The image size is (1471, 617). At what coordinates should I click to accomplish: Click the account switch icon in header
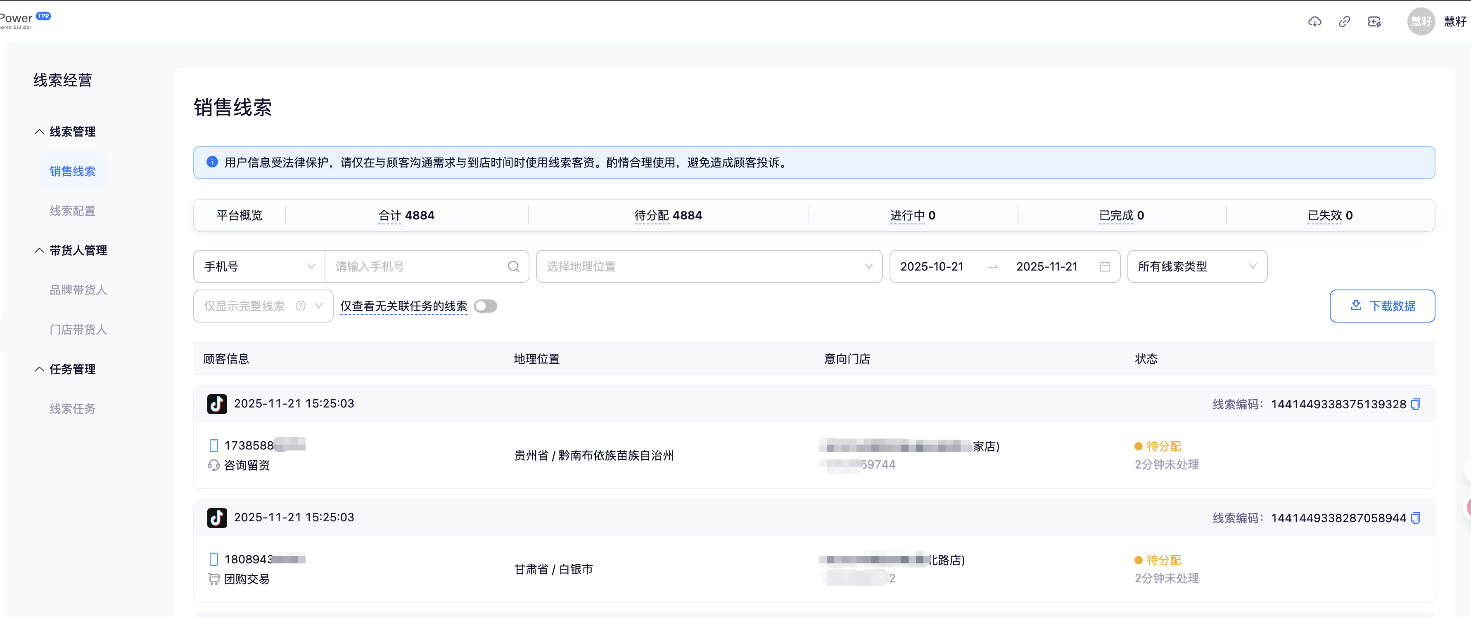(x=1374, y=22)
